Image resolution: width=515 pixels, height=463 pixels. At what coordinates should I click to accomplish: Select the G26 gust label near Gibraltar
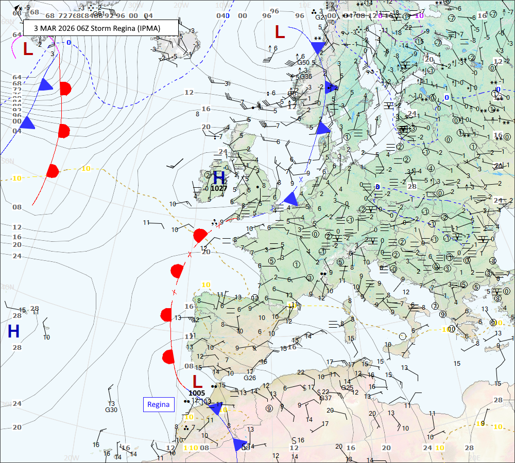pyautogui.click(x=250, y=378)
